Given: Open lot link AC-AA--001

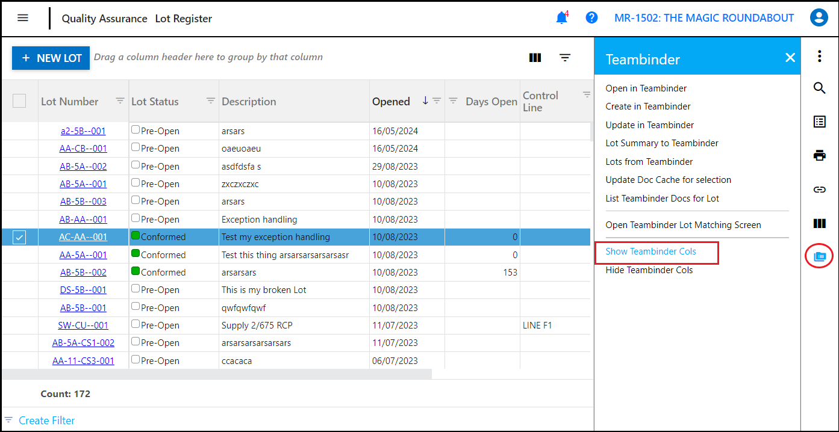Looking at the screenshot, I should (83, 237).
